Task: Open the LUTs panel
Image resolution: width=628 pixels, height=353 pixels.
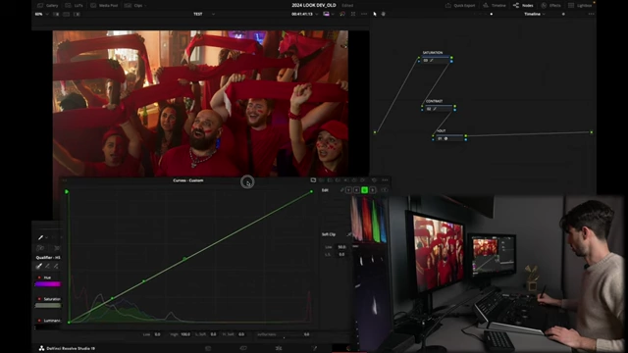Action: [x=75, y=5]
